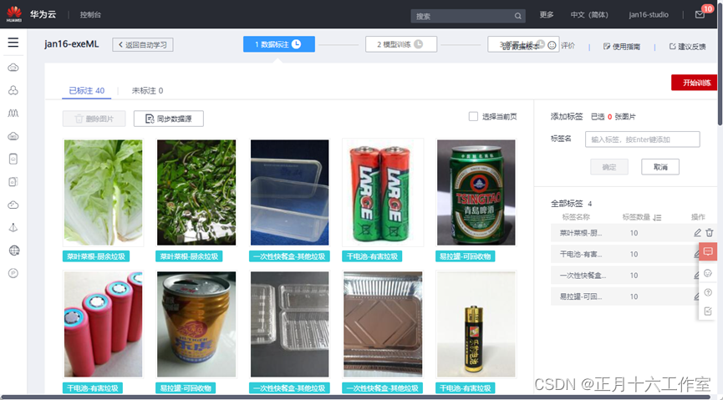Click the 易拉罐-可回... label row
Screen dimensions: 723x400
pyautogui.click(x=624, y=296)
